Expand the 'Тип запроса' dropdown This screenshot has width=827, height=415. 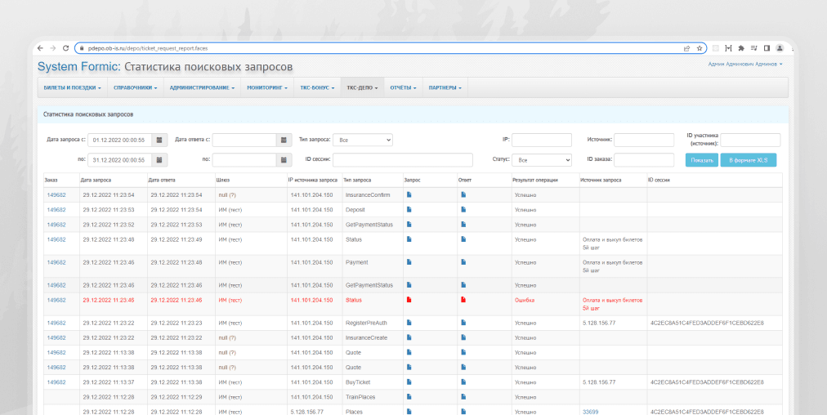click(364, 140)
